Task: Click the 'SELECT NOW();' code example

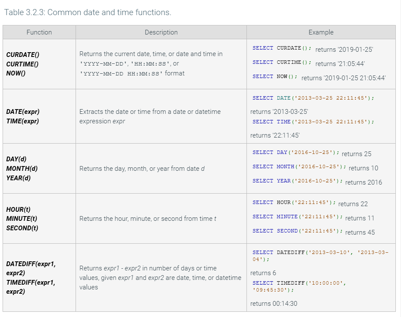Action: (275, 77)
